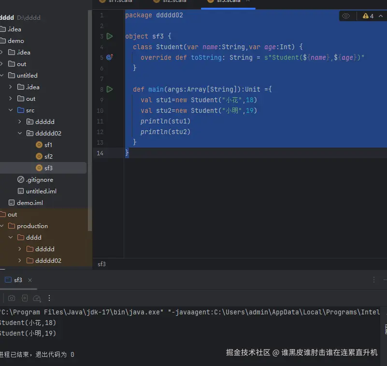The width and height of the screenshot is (387, 366).
Task: Click the toString method name in code
Action: (206, 57)
